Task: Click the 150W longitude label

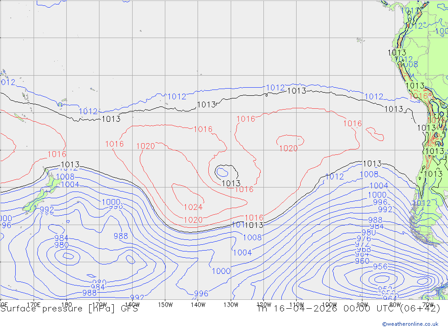Action: (165, 305)
